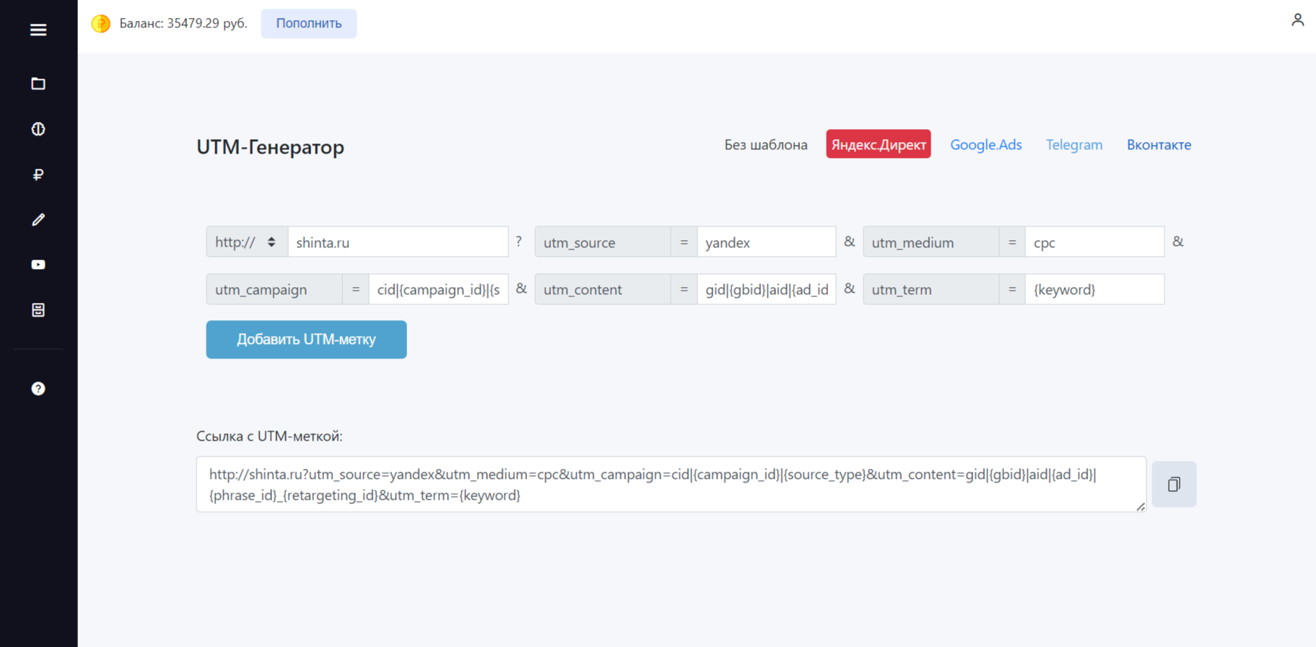Image resolution: width=1316 pixels, height=647 pixels.
Task: Choose the Telegram template
Action: click(x=1073, y=144)
